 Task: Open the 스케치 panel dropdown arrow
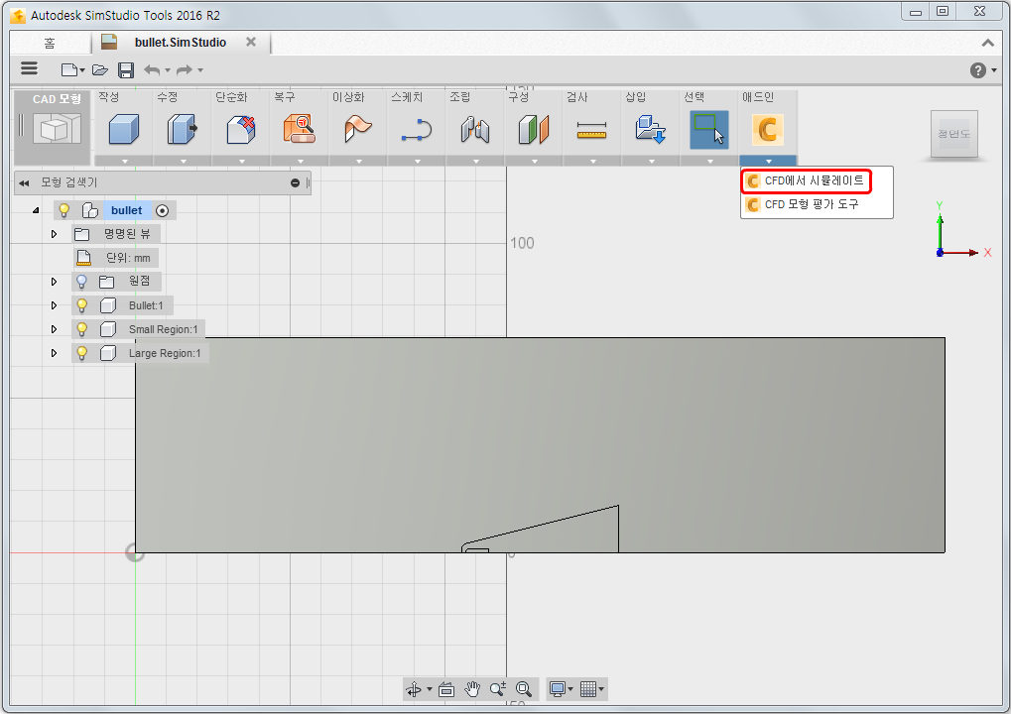coord(417,161)
